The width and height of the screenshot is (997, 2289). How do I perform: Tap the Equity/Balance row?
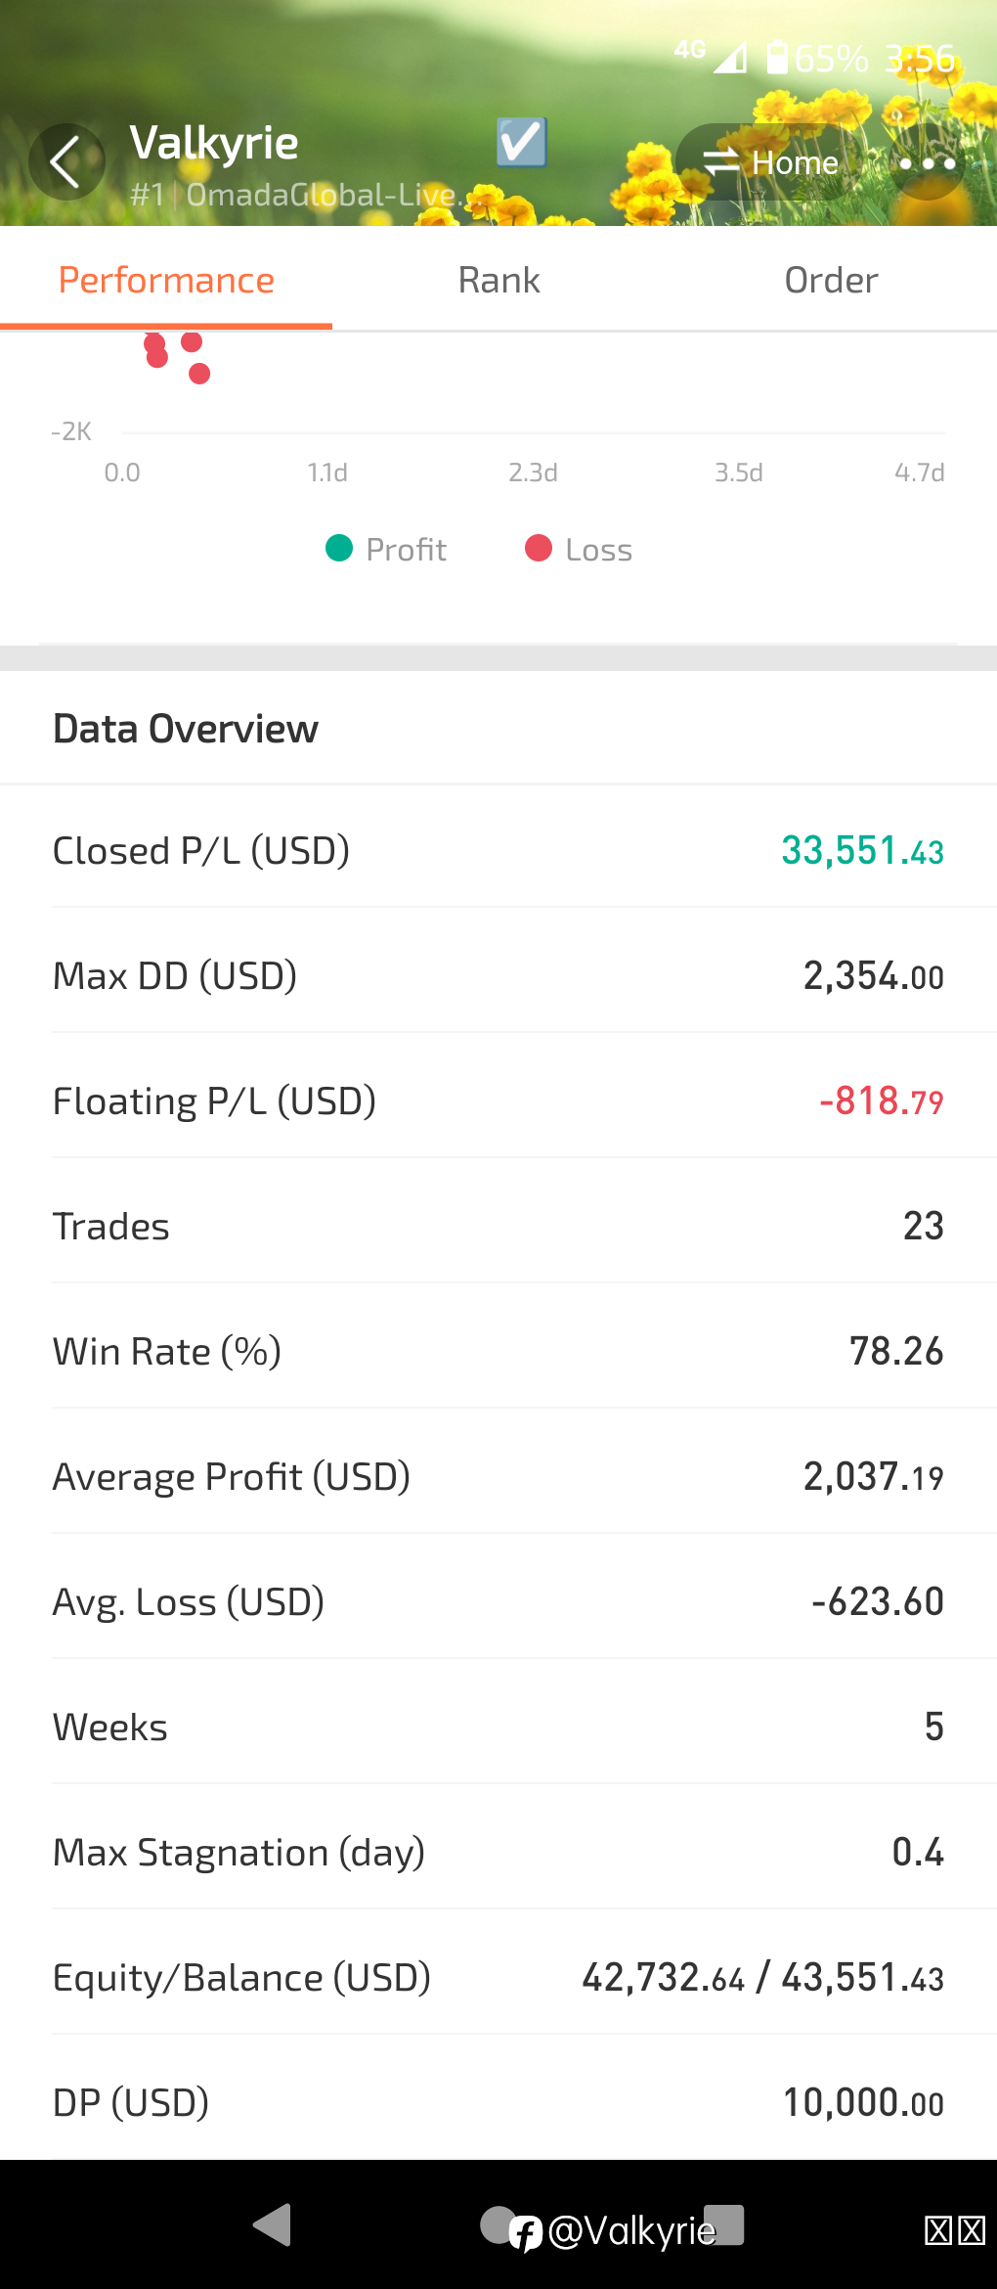click(498, 1977)
